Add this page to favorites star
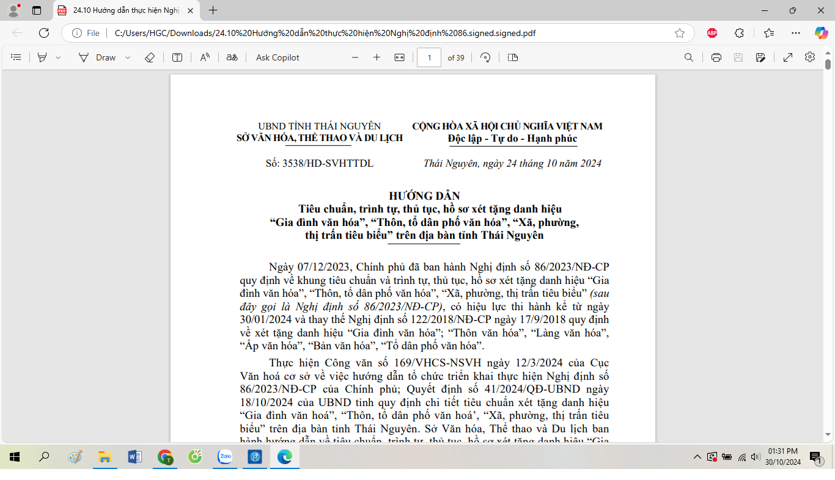Viewport: 835px width, 480px height. coord(680,33)
